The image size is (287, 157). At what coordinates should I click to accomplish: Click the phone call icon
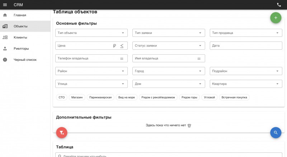click(279, 5)
